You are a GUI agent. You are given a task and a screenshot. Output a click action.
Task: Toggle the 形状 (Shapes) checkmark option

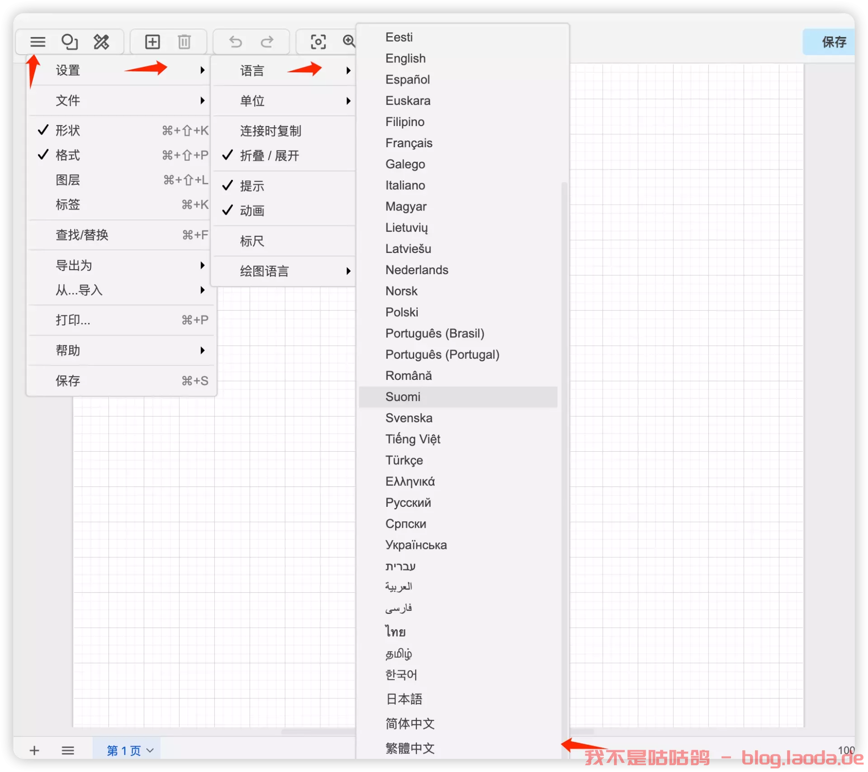(x=68, y=131)
